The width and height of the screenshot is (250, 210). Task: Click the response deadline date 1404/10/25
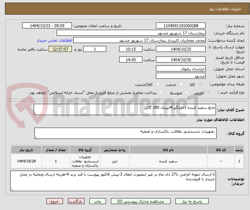click(x=181, y=49)
